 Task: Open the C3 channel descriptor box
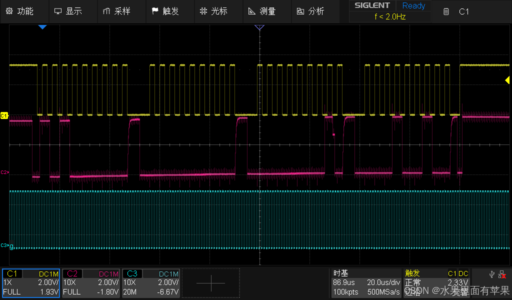pyautogui.click(x=151, y=283)
